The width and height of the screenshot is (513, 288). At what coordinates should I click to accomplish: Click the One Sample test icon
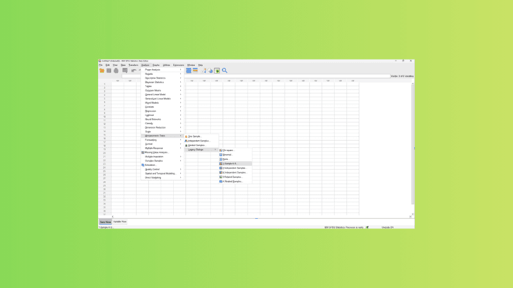coord(186,136)
